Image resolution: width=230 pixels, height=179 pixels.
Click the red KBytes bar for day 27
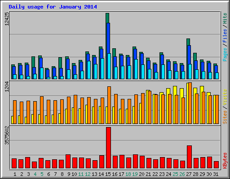pyautogui.click(x=190, y=157)
